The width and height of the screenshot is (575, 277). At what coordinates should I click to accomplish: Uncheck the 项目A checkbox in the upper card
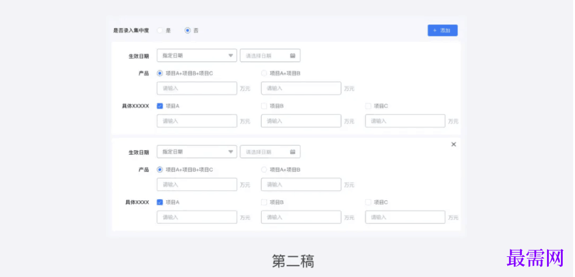[160, 106]
